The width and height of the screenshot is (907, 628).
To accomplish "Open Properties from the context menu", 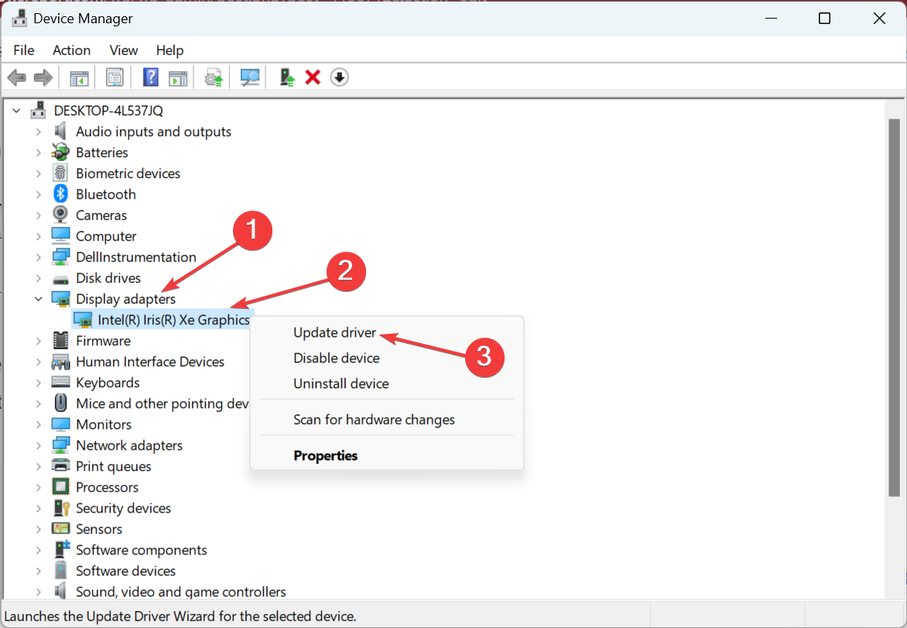I will 387,455.
